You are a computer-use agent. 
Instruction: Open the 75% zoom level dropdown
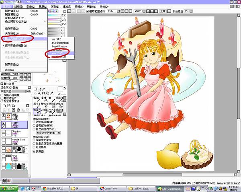[x=118, y=11]
